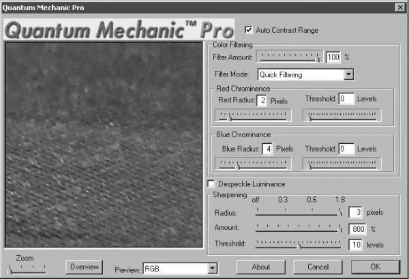409x279 pixels.
Task: Click the Red Chrominance Threshold slider
Action: click(342, 115)
